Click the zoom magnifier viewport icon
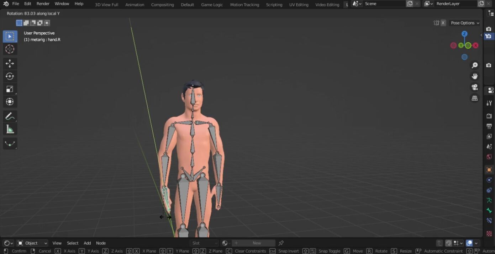This screenshot has width=495, height=254. pyautogui.click(x=474, y=65)
